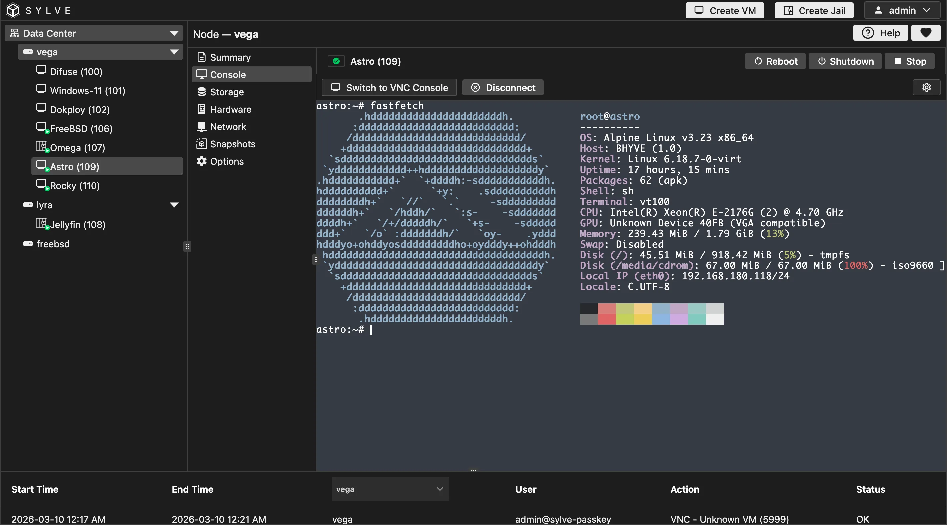
Task: Click the Storage database icon
Action: pos(202,92)
